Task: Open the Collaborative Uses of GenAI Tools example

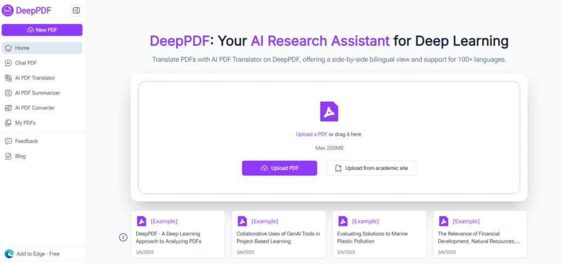Action: [279, 234]
